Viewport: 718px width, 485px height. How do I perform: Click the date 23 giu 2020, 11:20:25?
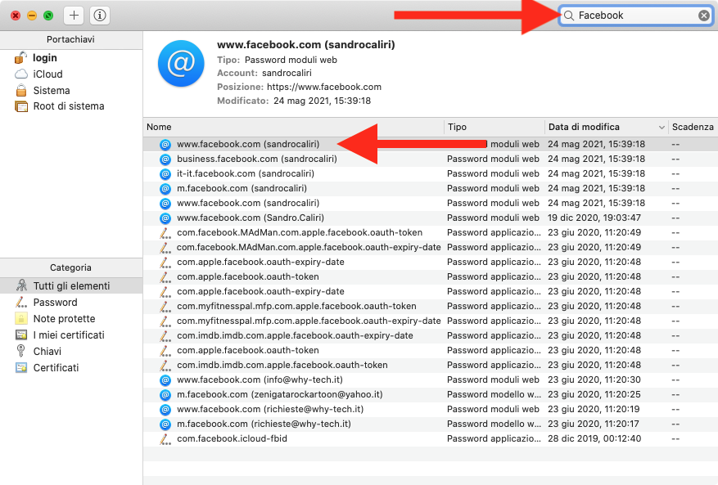pos(594,394)
